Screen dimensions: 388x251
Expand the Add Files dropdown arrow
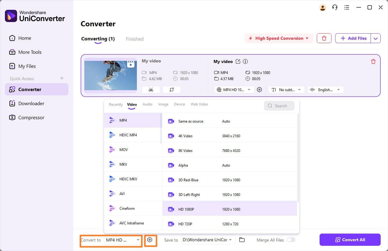tap(376, 38)
